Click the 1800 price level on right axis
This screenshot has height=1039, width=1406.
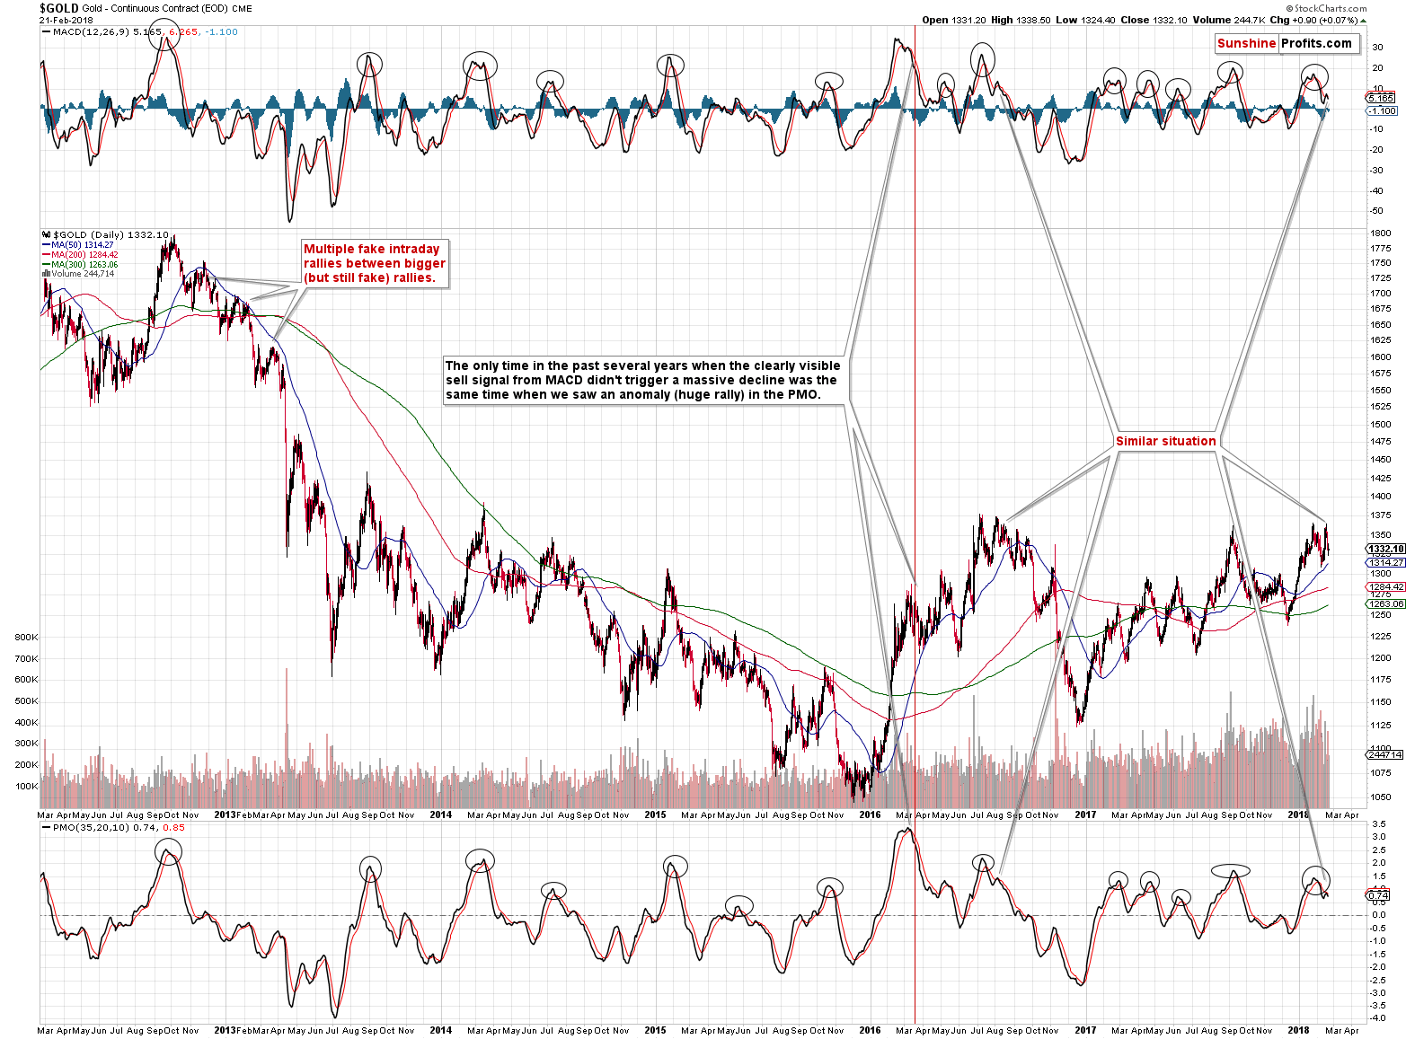tap(1381, 233)
